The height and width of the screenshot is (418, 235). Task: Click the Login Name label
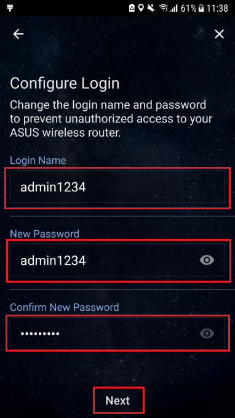coord(38,161)
